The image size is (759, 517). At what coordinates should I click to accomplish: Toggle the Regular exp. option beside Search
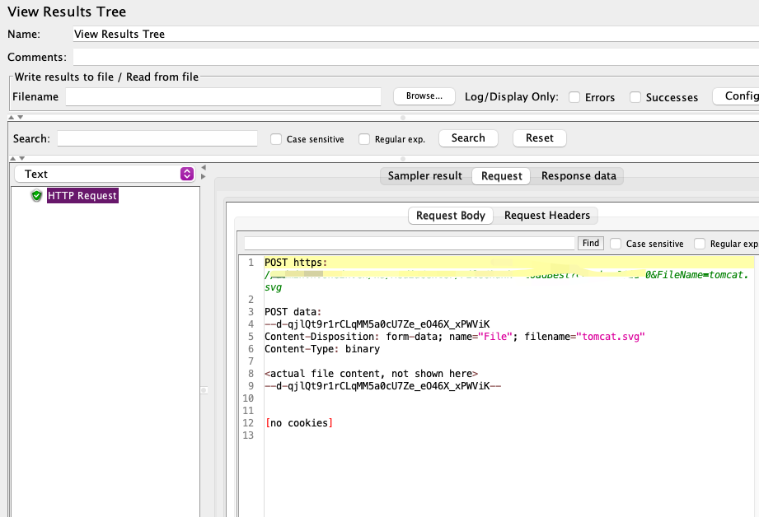(364, 139)
